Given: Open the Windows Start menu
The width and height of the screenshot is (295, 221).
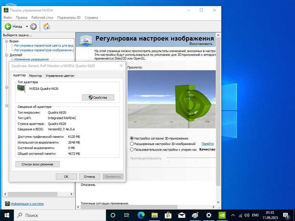Looking at the screenshot, I should [7, 215].
